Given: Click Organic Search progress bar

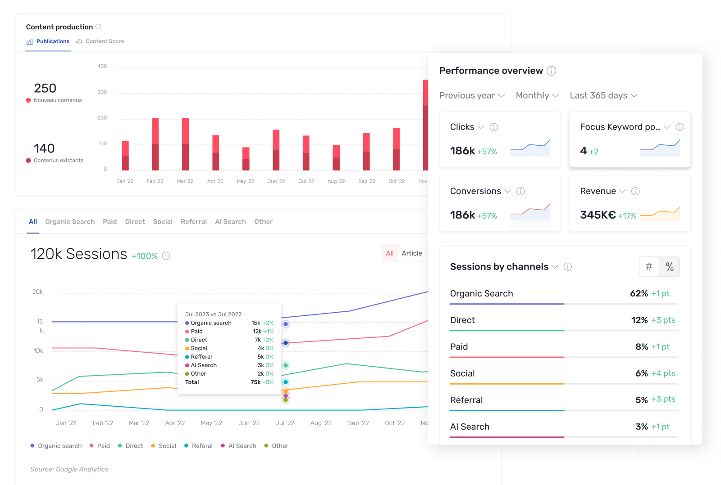Looking at the screenshot, I should (564, 304).
